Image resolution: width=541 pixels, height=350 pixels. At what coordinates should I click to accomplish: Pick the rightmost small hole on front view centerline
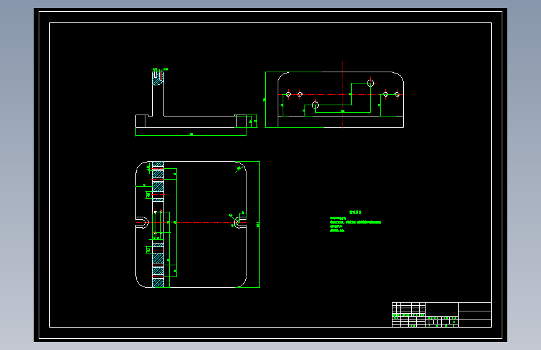click(397, 94)
